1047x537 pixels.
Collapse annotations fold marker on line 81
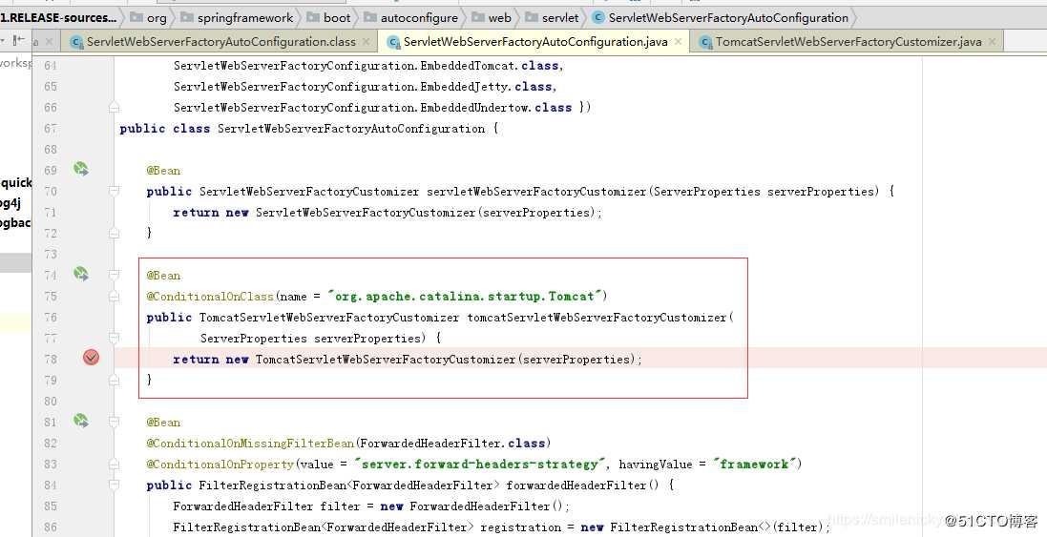(115, 422)
